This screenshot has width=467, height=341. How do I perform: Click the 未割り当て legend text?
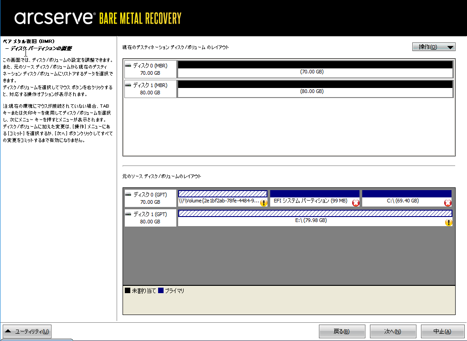pyautogui.click(x=144, y=291)
